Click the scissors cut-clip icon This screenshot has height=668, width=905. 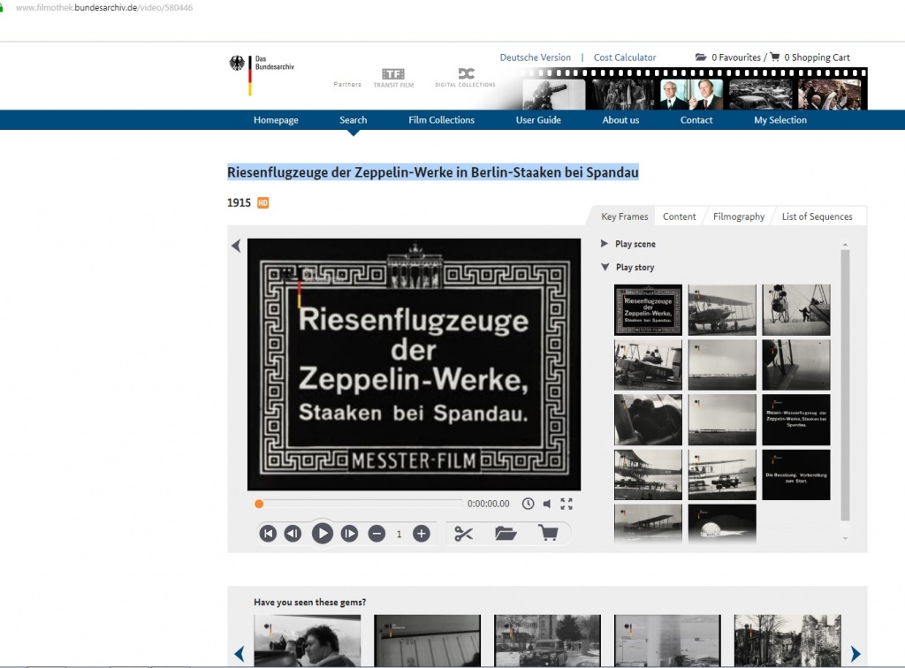[463, 534]
